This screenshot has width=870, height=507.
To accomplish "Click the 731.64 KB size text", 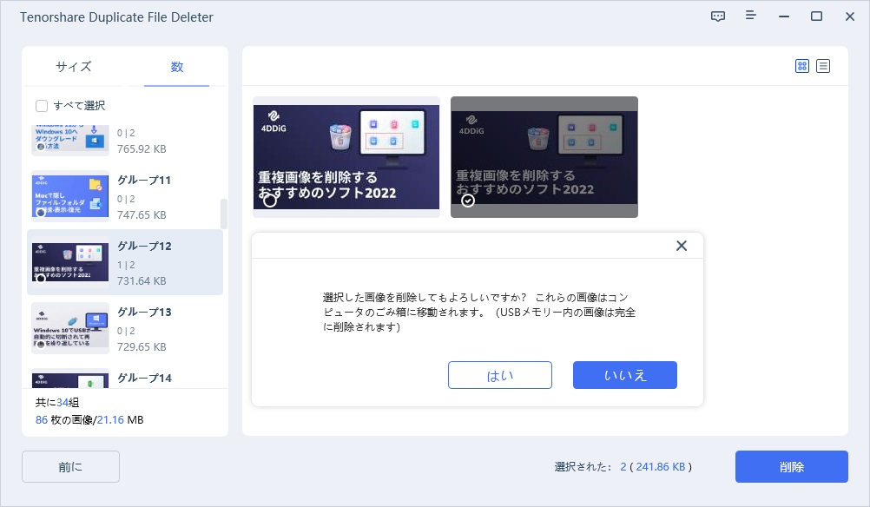I will (x=142, y=281).
